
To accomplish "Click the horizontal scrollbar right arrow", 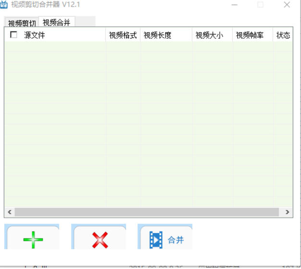I will [x=287, y=212].
